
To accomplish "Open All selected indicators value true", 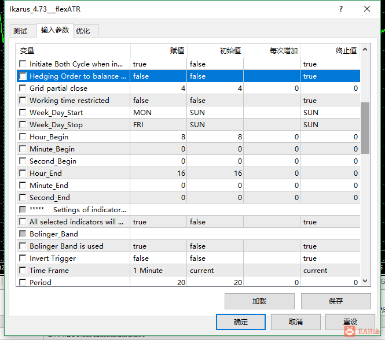I will 159,222.
